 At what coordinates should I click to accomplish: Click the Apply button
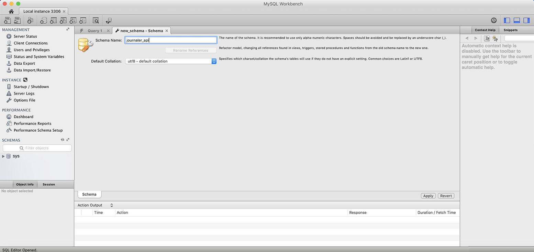[x=428, y=196]
